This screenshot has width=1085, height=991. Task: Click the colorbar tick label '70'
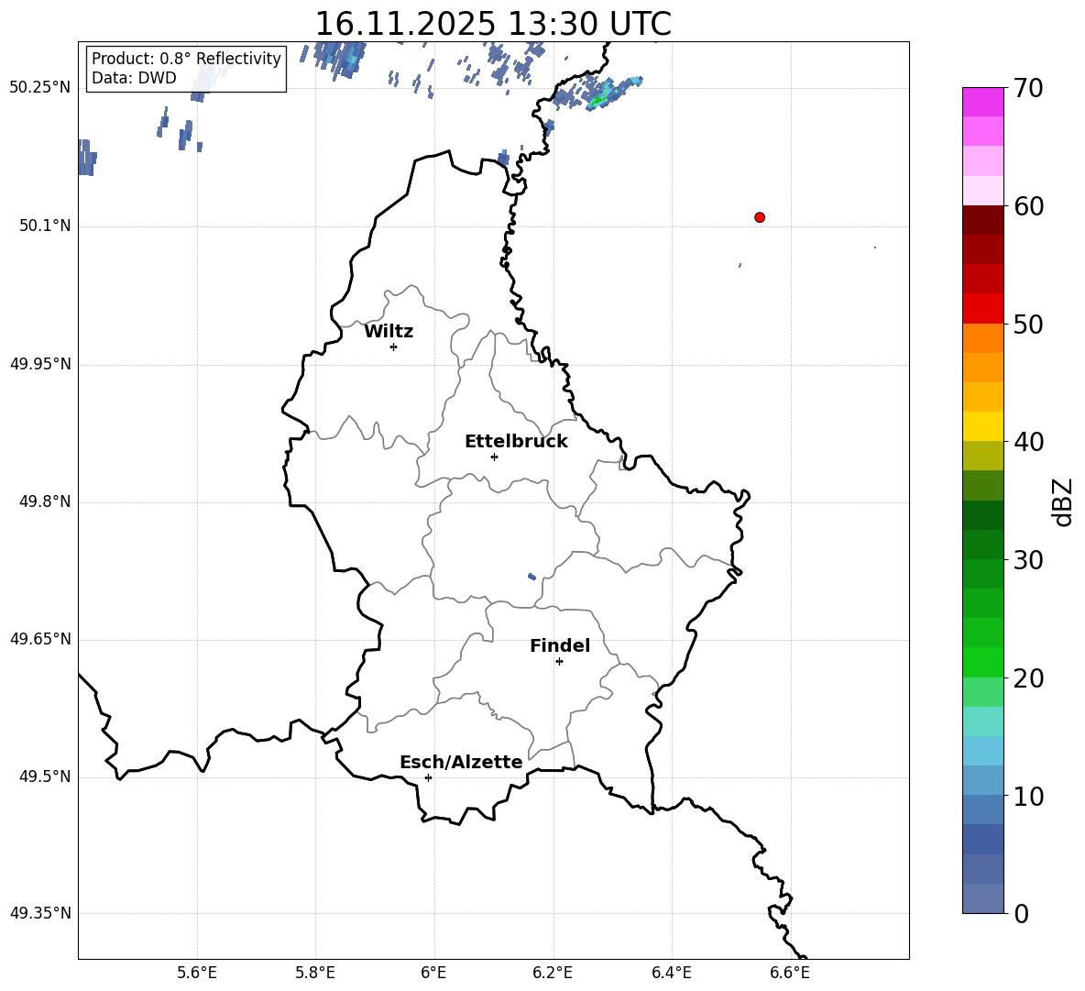(1028, 88)
